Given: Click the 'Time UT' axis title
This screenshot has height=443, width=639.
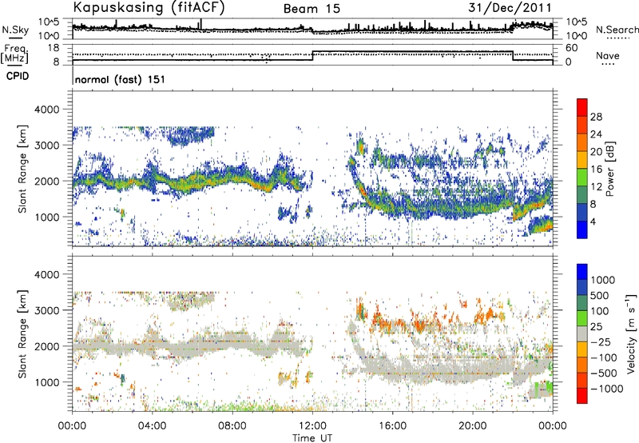Looking at the screenshot, I should tap(312, 438).
